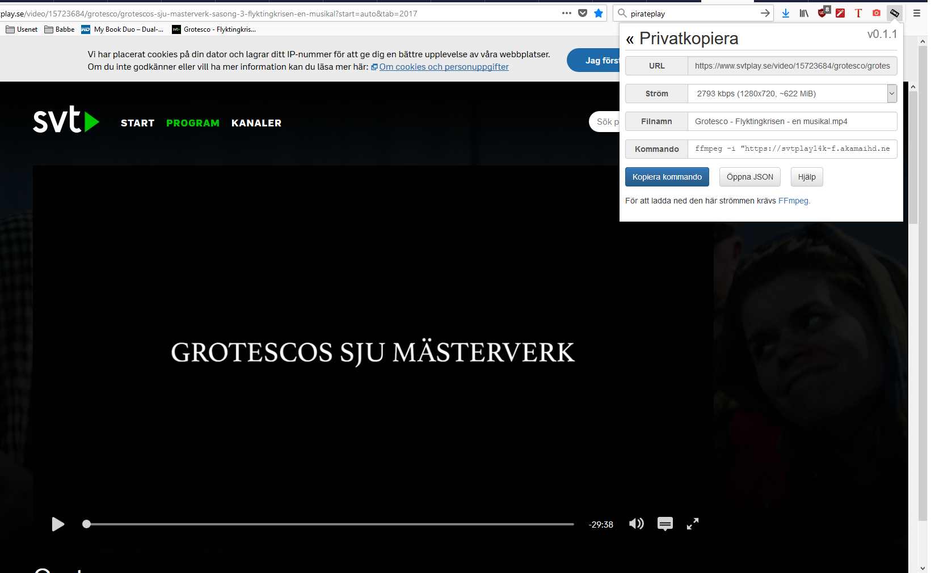This screenshot has width=931, height=573.
Task: Toggle video subtitles
Action: tap(665, 524)
